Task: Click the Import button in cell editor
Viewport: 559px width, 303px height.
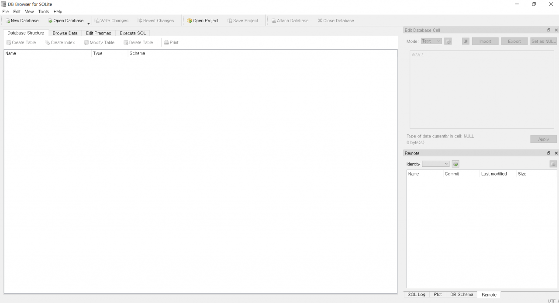Action: [485, 41]
